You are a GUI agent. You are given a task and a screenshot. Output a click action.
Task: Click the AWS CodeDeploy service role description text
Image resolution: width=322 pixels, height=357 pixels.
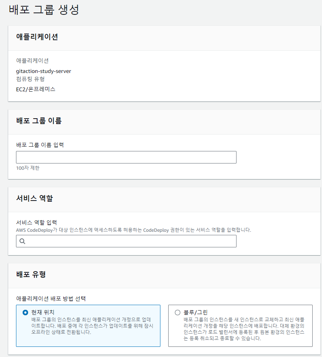133,230
